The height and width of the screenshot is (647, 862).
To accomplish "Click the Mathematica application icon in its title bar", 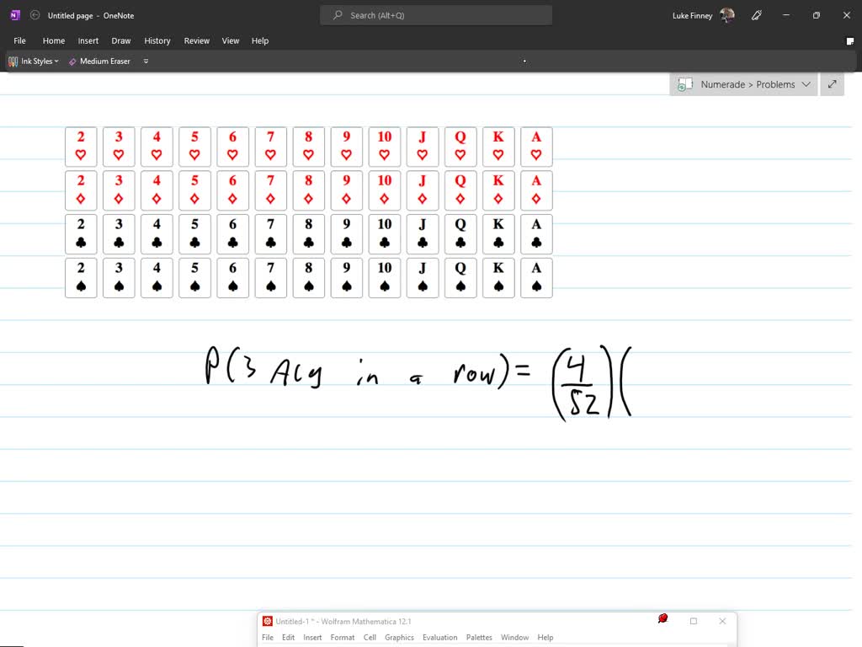I will tap(268, 621).
